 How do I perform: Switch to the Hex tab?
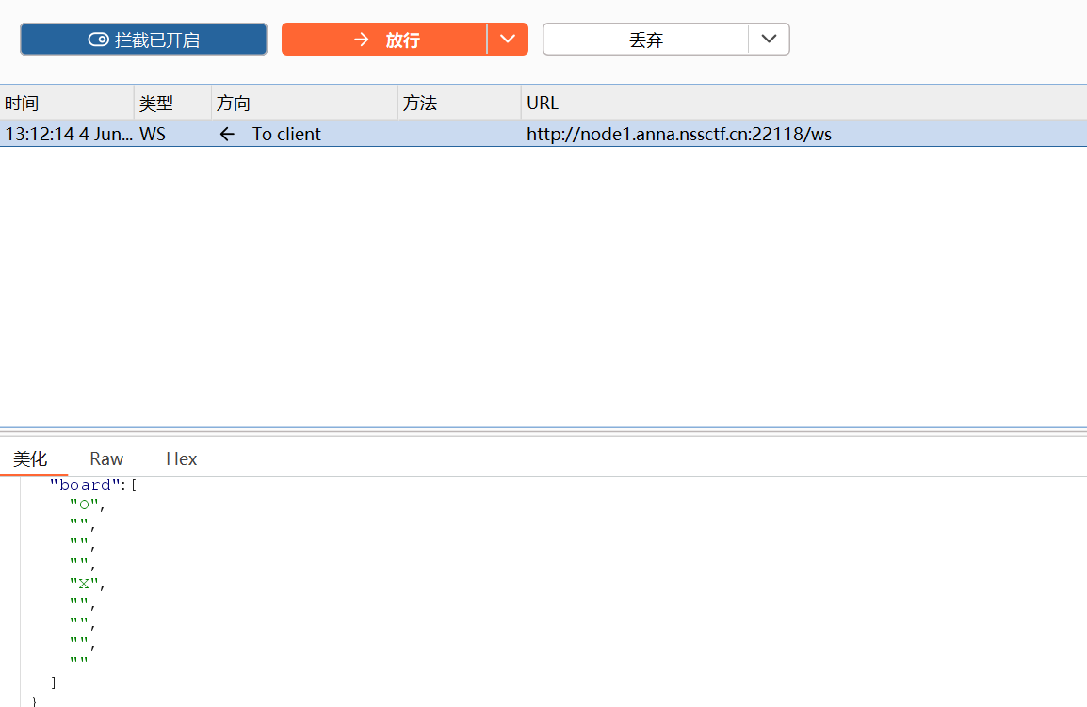coord(182,458)
